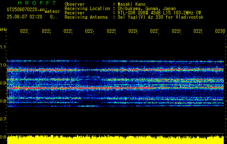
Task: Select 'Shibukawa, Gunma, Japan' location text
Action: click(147, 9)
